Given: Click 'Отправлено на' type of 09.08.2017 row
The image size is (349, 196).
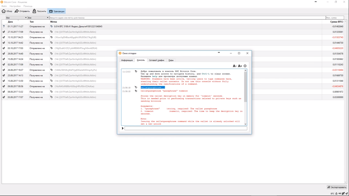Looking at the screenshot, I should (37, 86).
